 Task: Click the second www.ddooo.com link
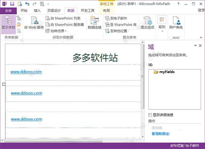pos(26,93)
